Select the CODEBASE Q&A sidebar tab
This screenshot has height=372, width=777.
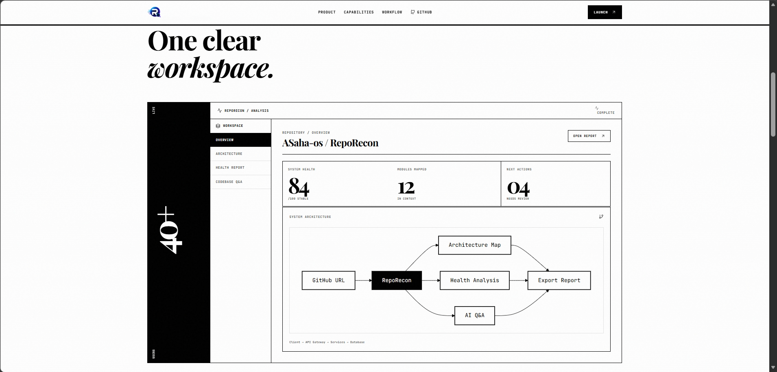coord(240,182)
